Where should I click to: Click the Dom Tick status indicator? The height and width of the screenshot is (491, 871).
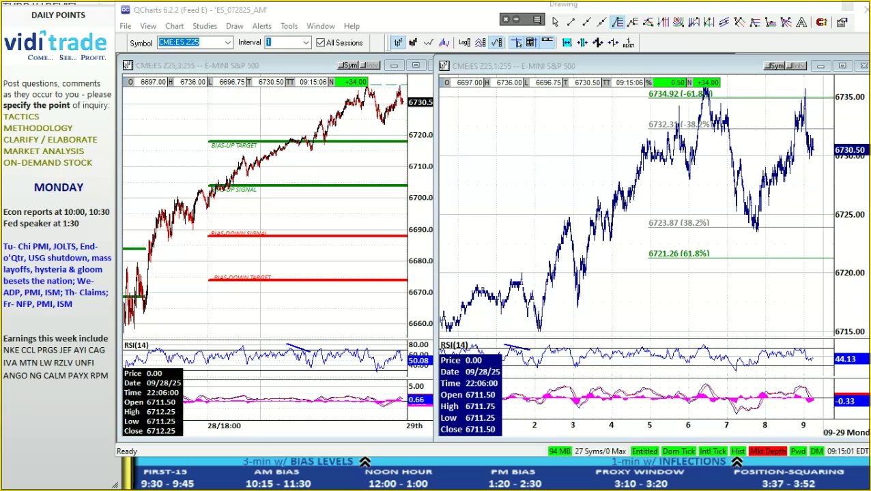[679, 451]
